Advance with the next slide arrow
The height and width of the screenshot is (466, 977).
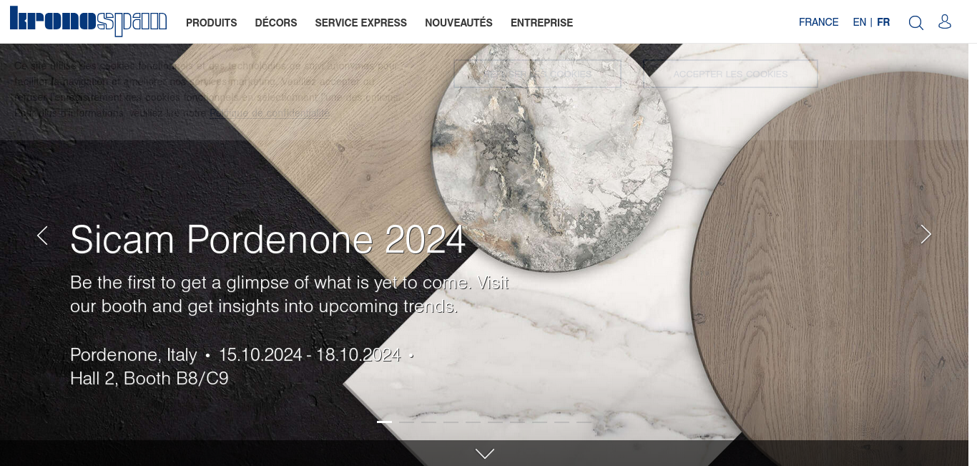click(926, 234)
